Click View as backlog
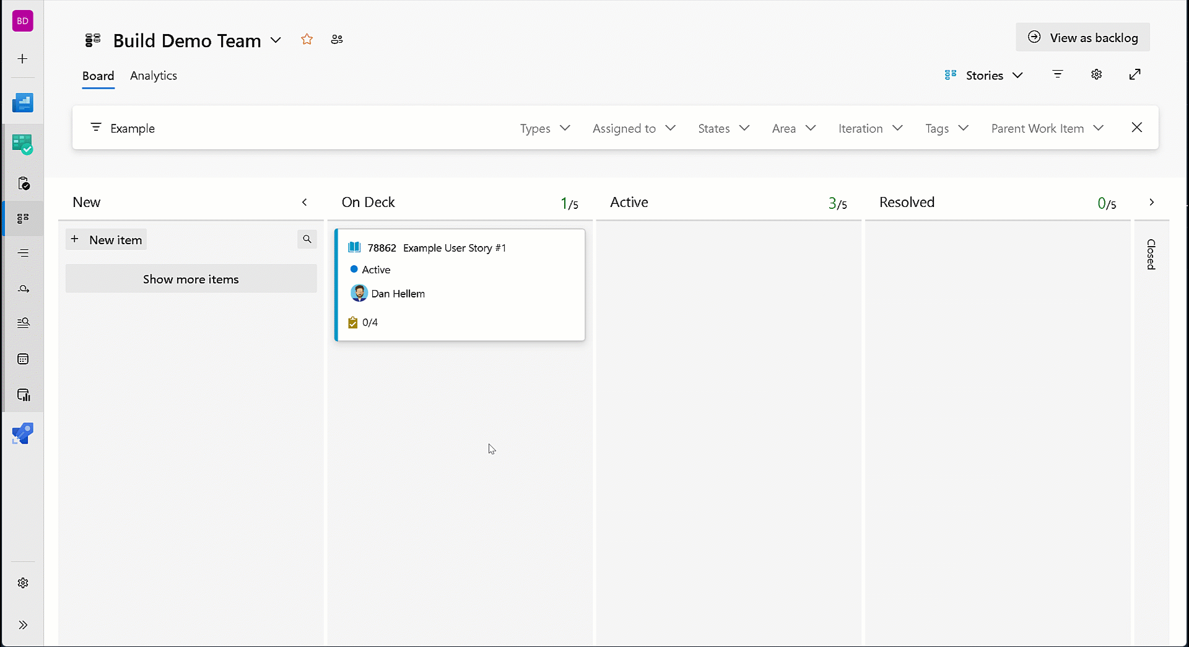The width and height of the screenshot is (1189, 647). (1082, 37)
